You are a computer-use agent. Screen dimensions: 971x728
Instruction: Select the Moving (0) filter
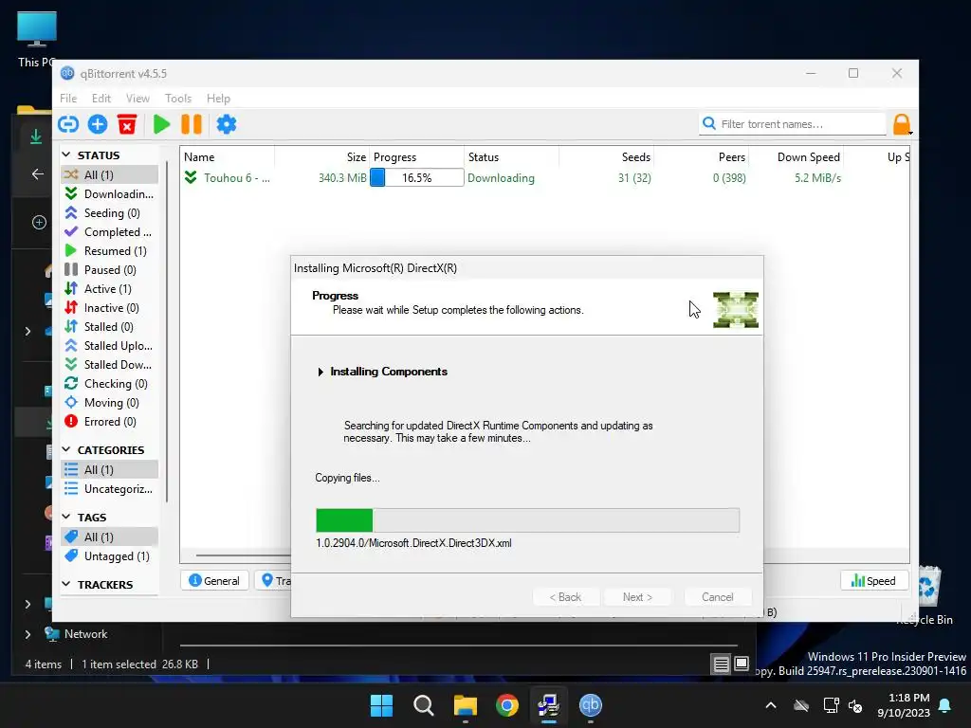click(x=110, y=402)
